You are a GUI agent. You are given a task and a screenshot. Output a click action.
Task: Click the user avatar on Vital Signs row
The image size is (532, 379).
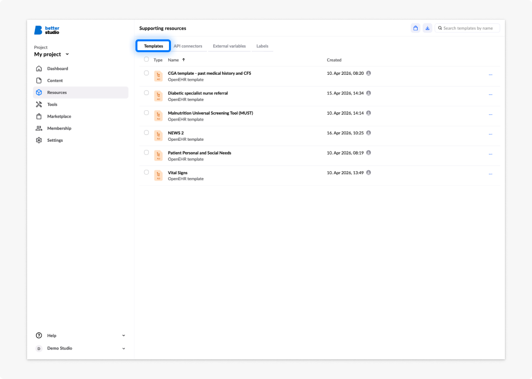(x=368, y=173)
